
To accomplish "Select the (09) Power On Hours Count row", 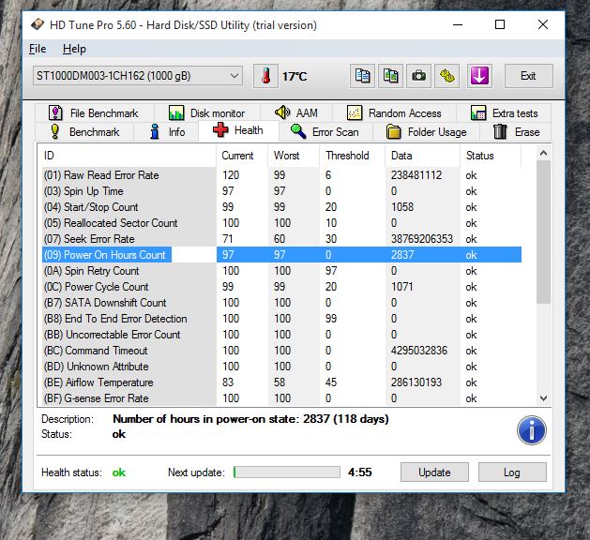I will tap(280, 255).
